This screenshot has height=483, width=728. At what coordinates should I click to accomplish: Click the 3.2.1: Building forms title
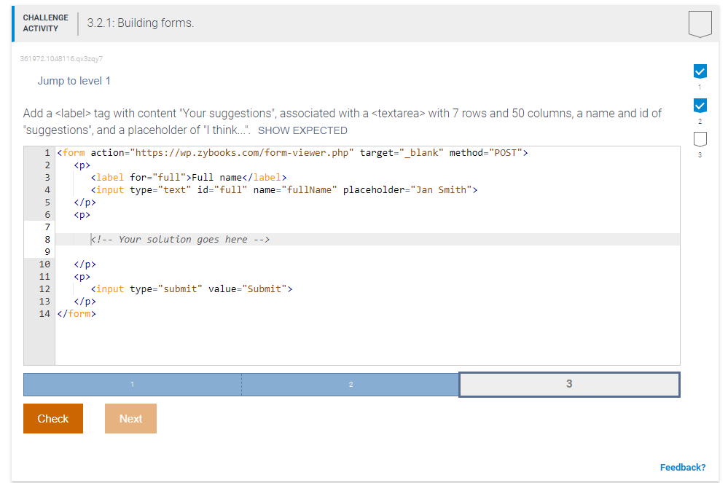click(x=140, y=23)
